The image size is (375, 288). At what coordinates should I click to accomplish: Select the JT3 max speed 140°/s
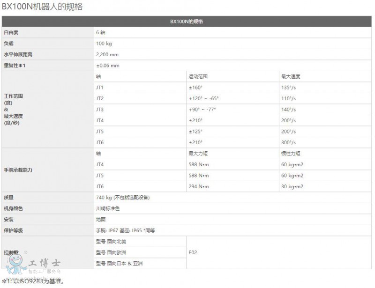pyautogui.click(x=288, y=109)
